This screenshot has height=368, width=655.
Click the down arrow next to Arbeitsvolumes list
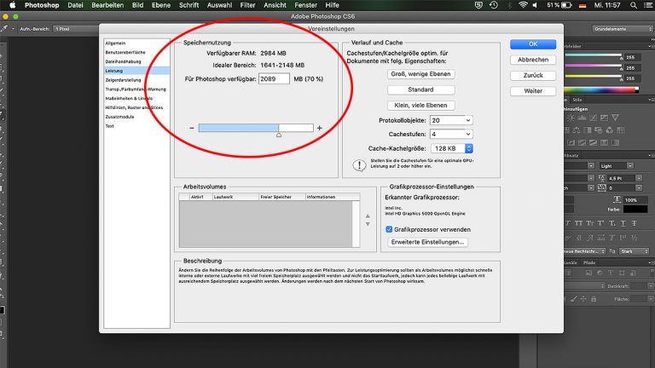(368, 223)
